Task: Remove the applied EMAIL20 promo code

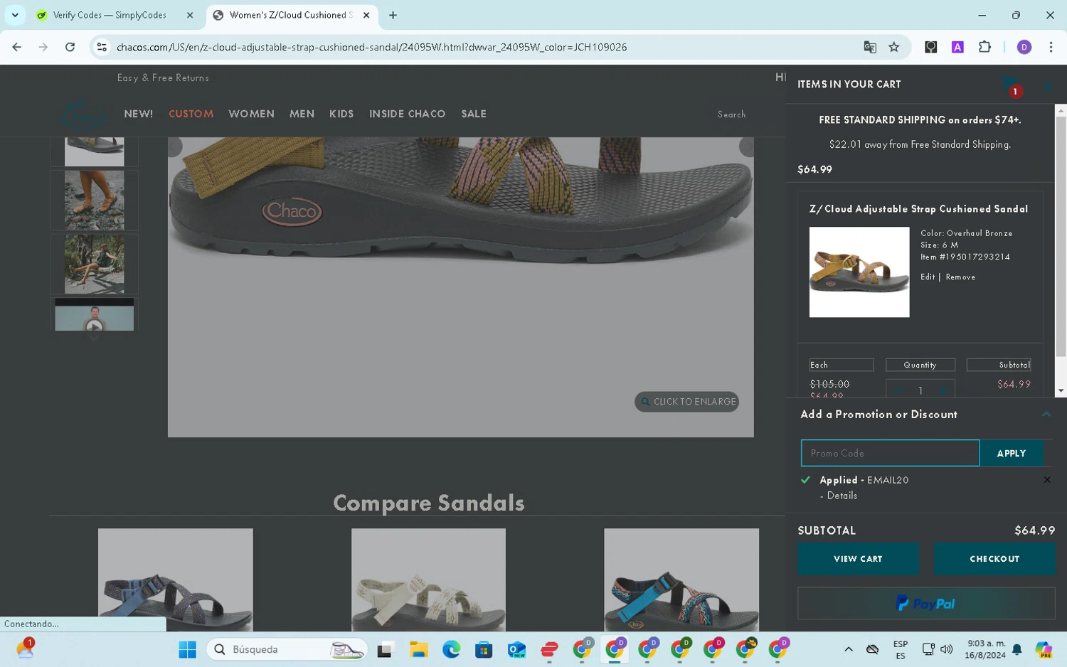Action: point(1047,480)
